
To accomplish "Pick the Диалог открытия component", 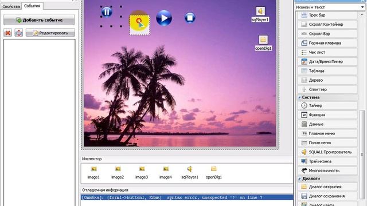I will (327, 187).
